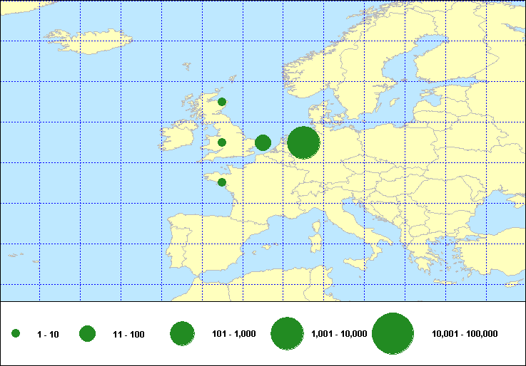Image resolution: width=526 pixels, height=366 pixels.
Task: Click the "101 - 1,000" legend label
Action: coord(233,334)
